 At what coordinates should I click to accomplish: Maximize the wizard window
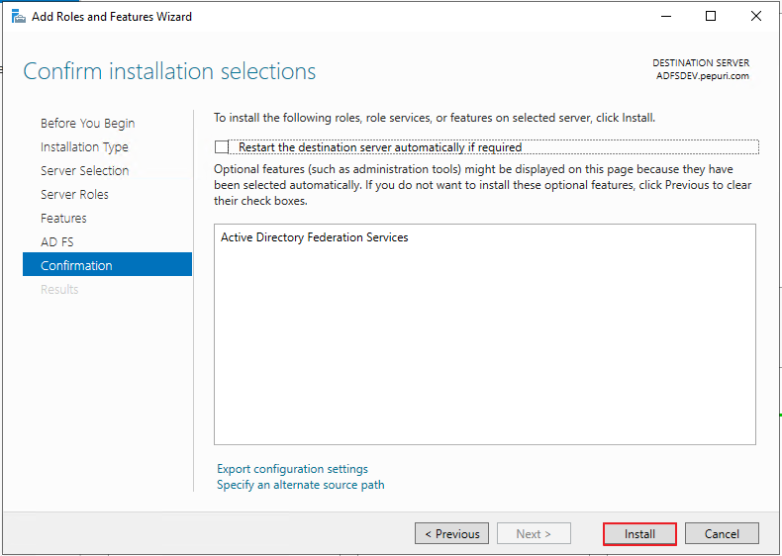(x=711, y=17)
